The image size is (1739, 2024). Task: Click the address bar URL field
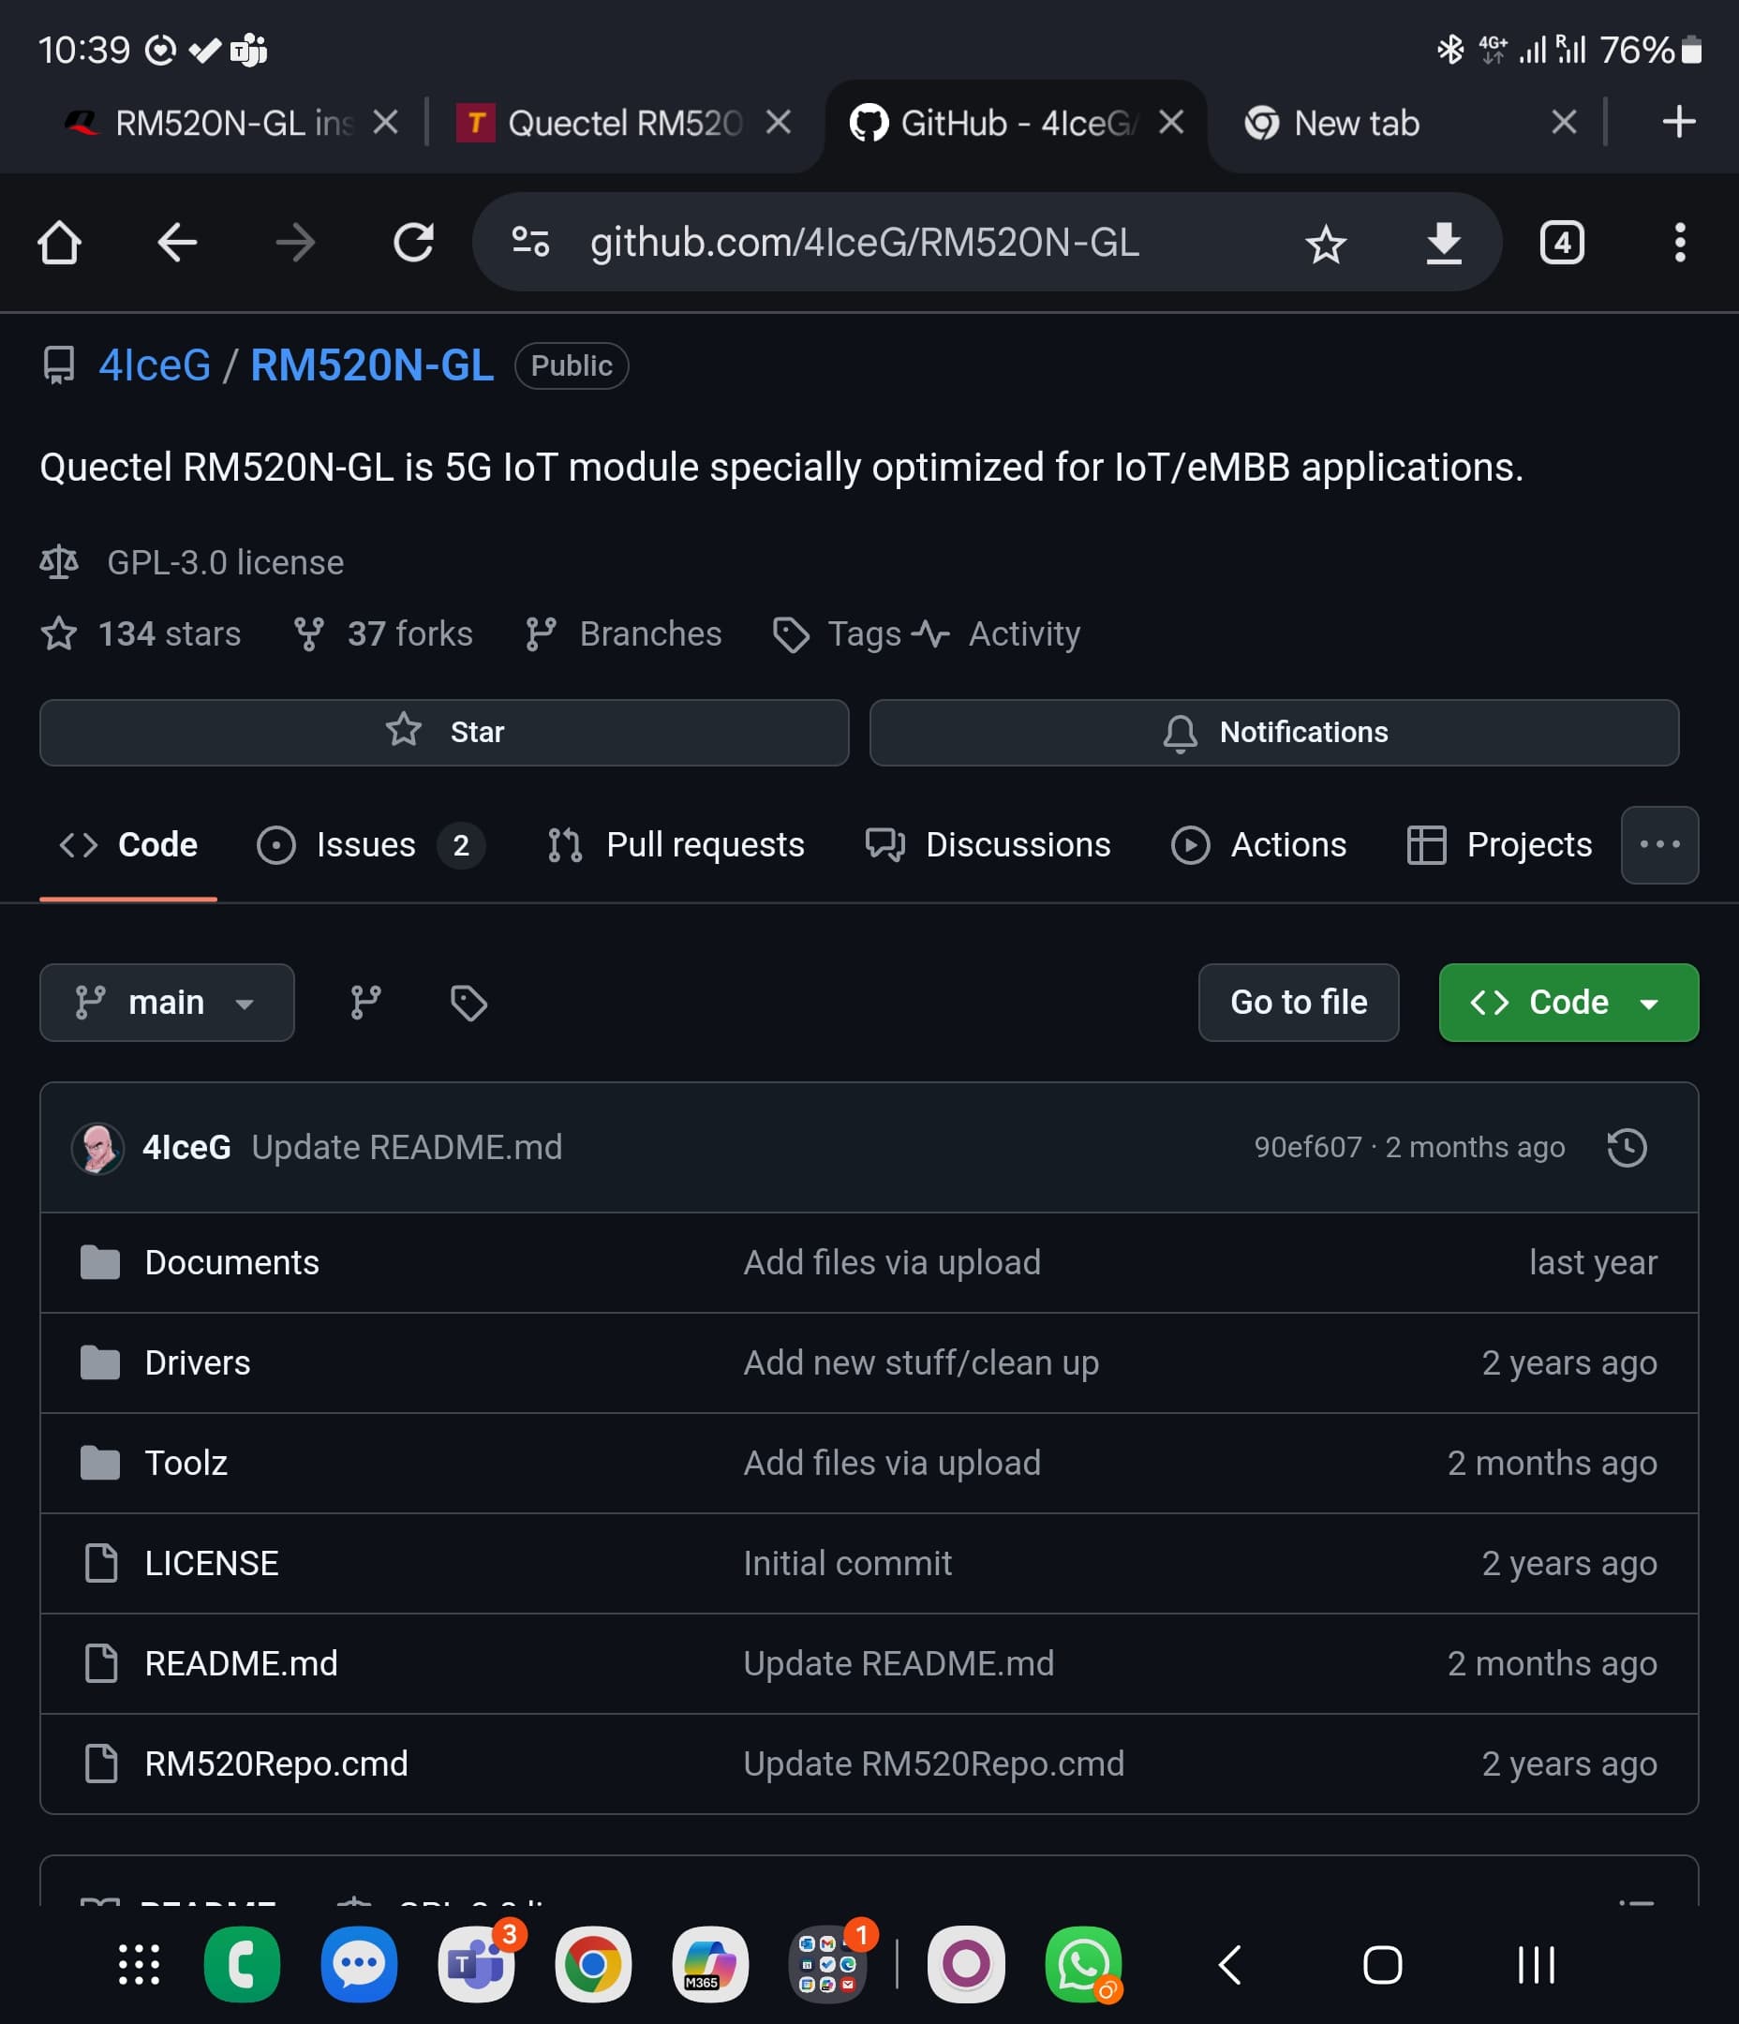coord(865,244)
